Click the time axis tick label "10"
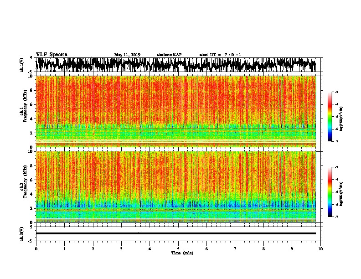The height and width of the screenshot is (279, 361). click(x=320, y=249)
